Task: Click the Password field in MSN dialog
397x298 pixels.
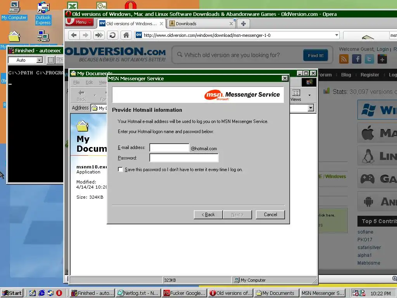Action: tap(184, 158)
